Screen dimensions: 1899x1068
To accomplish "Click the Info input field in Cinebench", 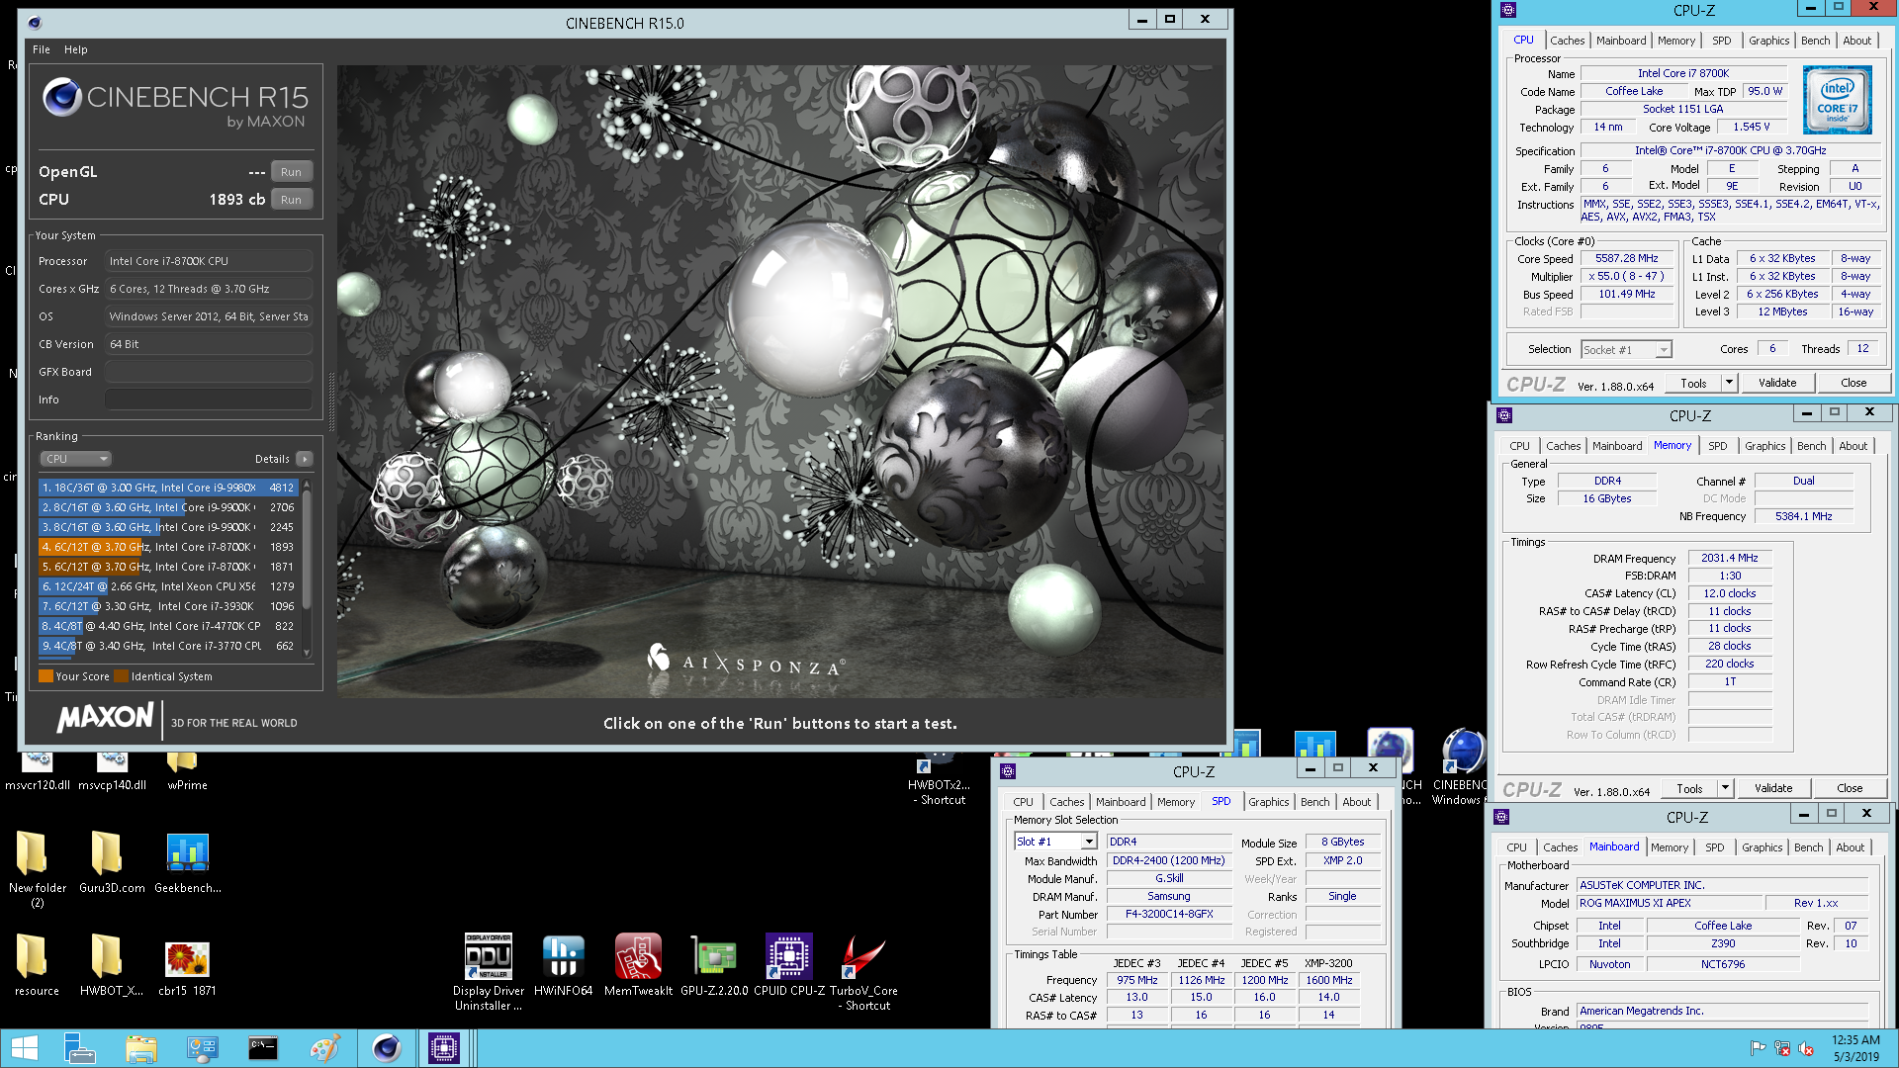I will point(209,400).
